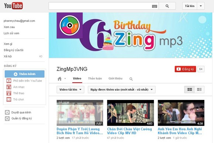Image resolution: width=214 pixels, height=143 pixels.
Task: Open the Chán Đời Châu Việt Cường thumbnail
Action: coord(131,113)
